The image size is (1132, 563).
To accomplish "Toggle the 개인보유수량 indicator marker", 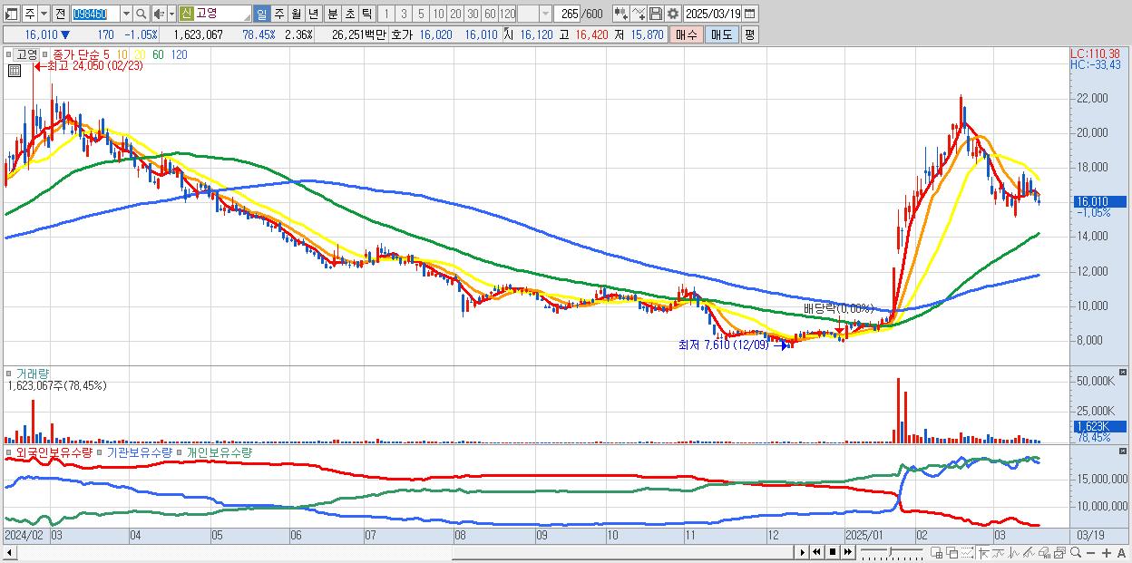I will [180, 451].
